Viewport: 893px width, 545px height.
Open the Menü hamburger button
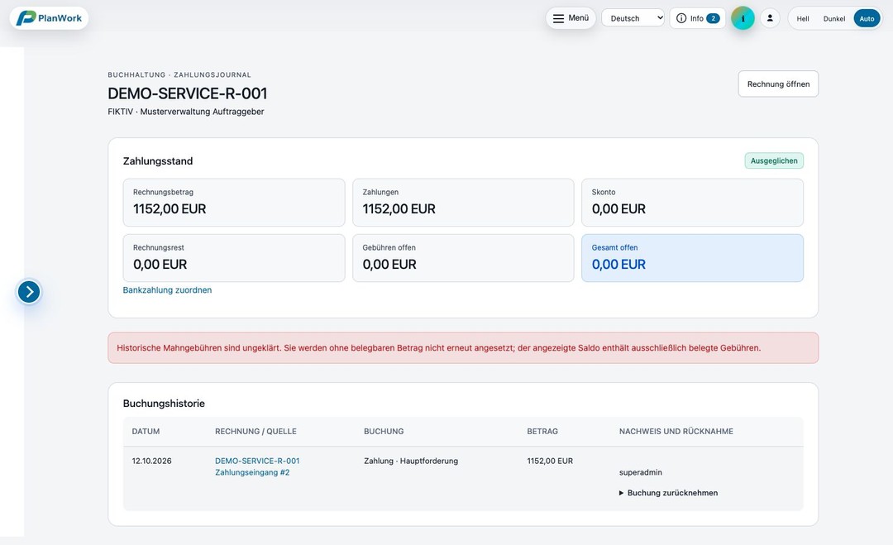pos(571,18)
